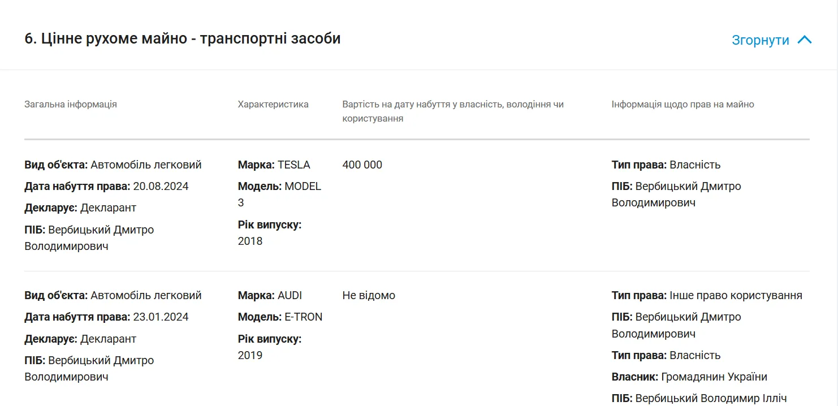The width and height of the screenshot is (838, 406).
Task: Select the name "Вербицький Володимир Ілліч"
Action: coord(711,398)
